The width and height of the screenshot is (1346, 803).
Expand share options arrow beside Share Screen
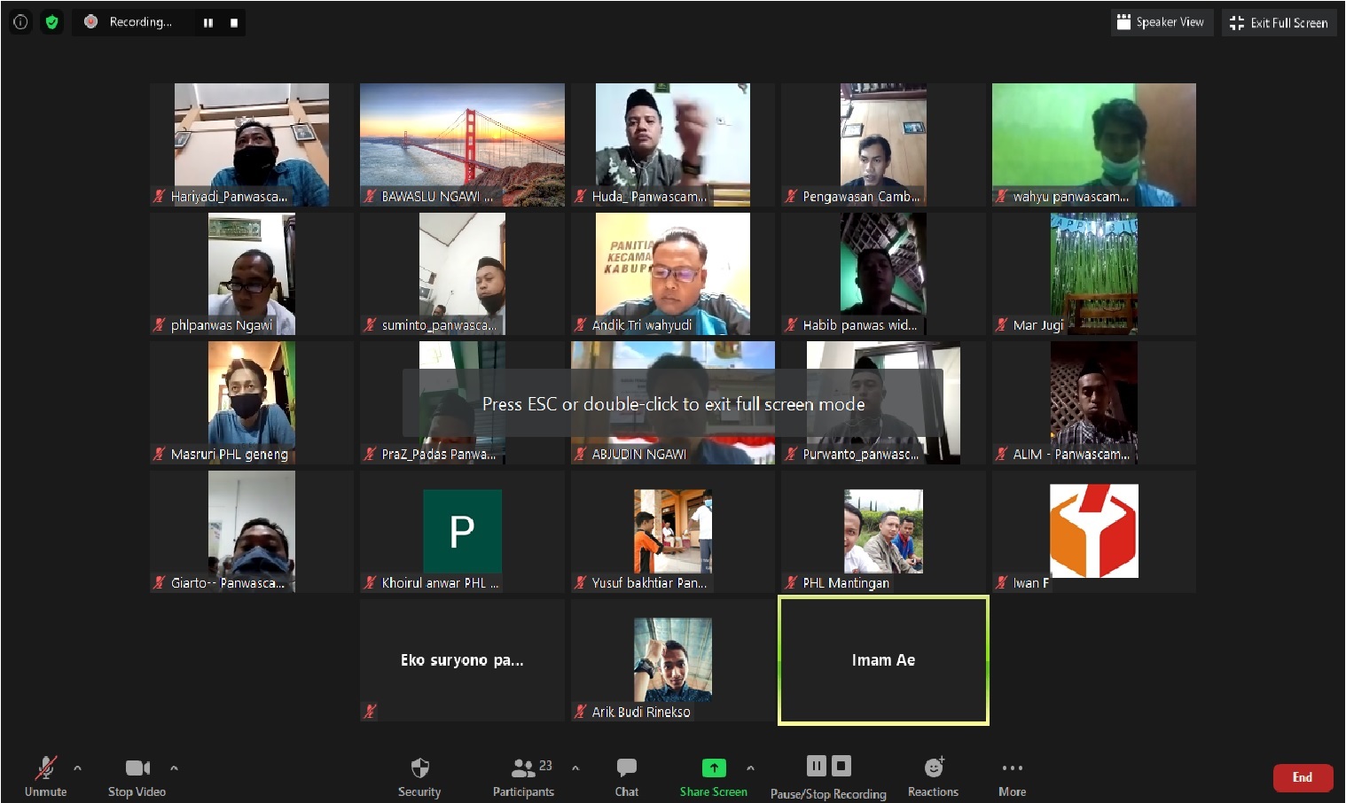point(750,768)
